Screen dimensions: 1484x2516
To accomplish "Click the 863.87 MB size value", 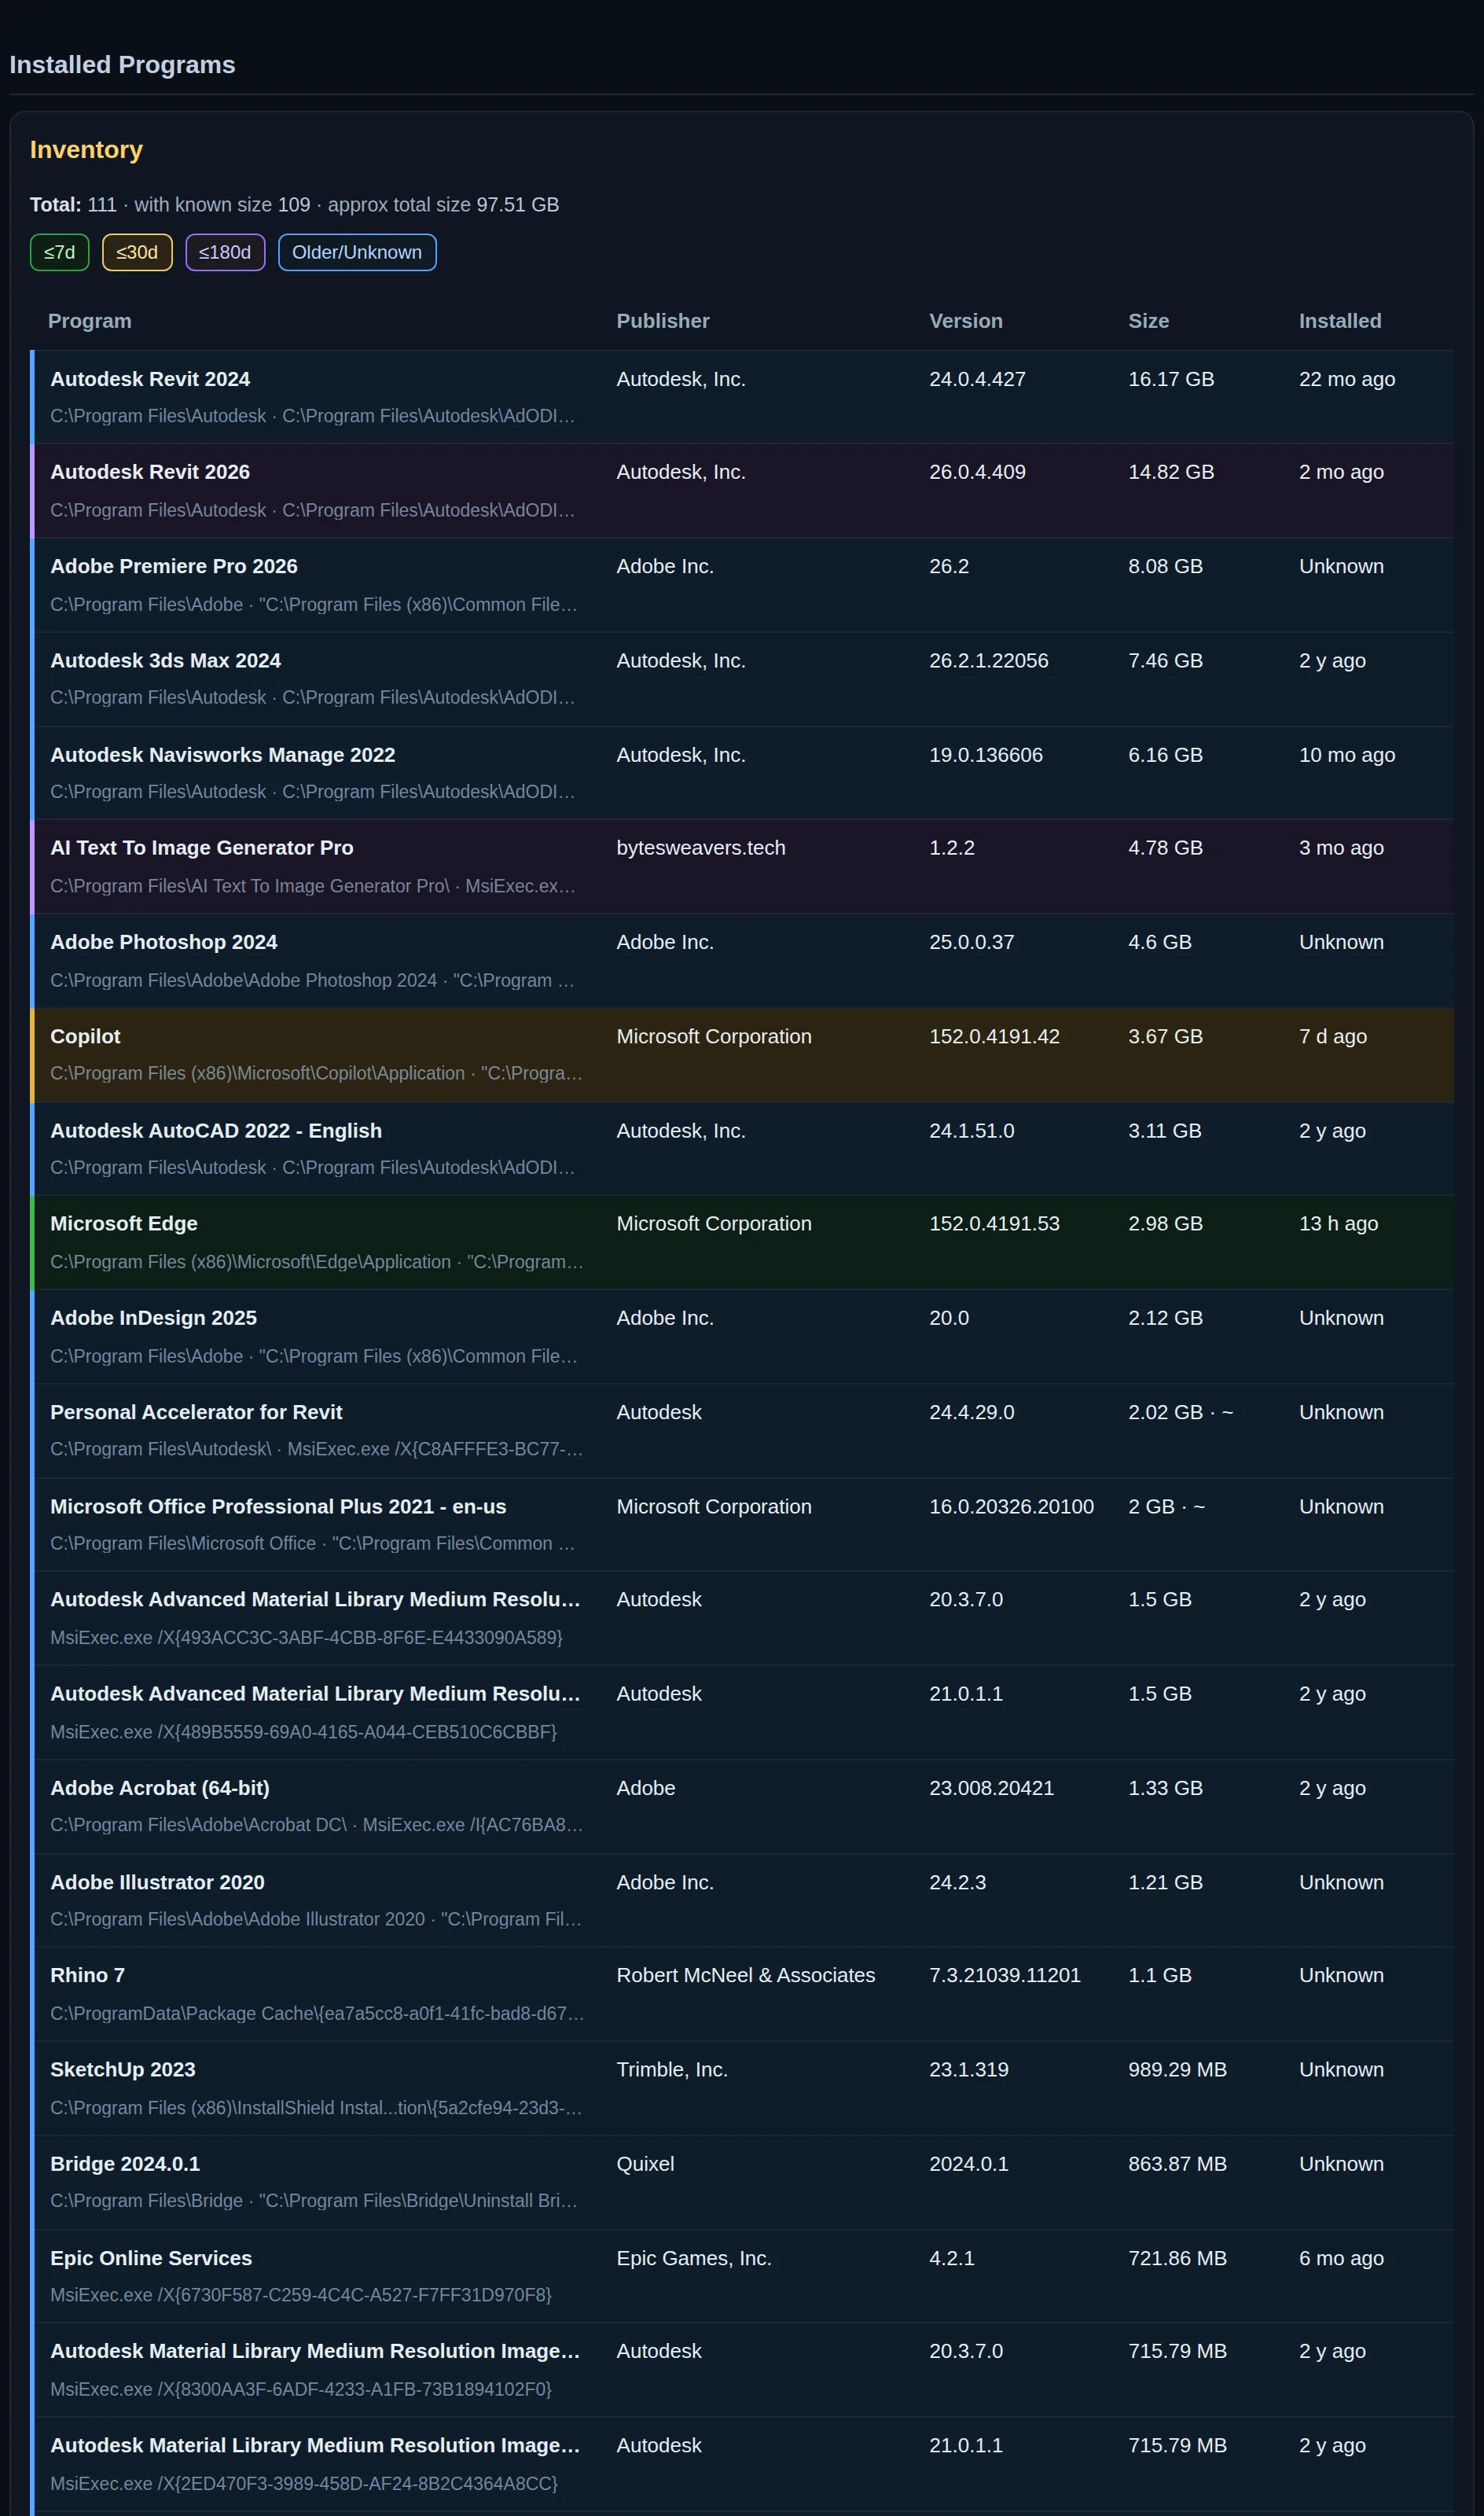I will [x=1177, y=2164].
